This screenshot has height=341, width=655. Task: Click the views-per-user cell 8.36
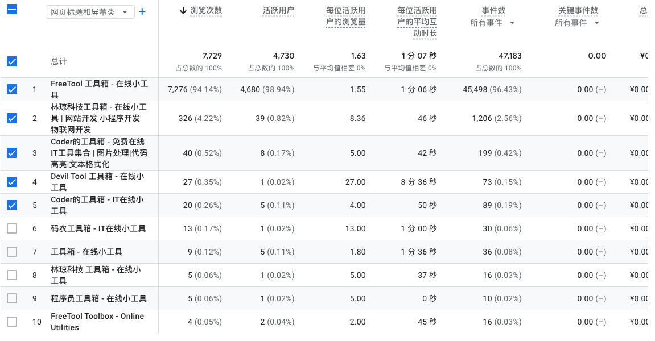tap(357, 119)
